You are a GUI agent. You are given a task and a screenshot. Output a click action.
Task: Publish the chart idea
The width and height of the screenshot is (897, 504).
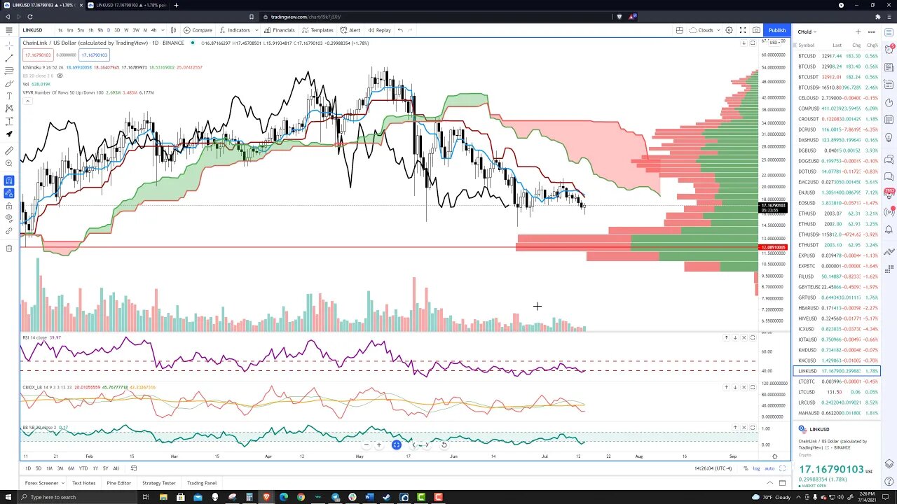click(x=777, y=30)
